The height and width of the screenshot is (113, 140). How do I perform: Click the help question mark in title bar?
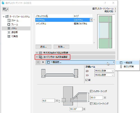coord(105,3)
